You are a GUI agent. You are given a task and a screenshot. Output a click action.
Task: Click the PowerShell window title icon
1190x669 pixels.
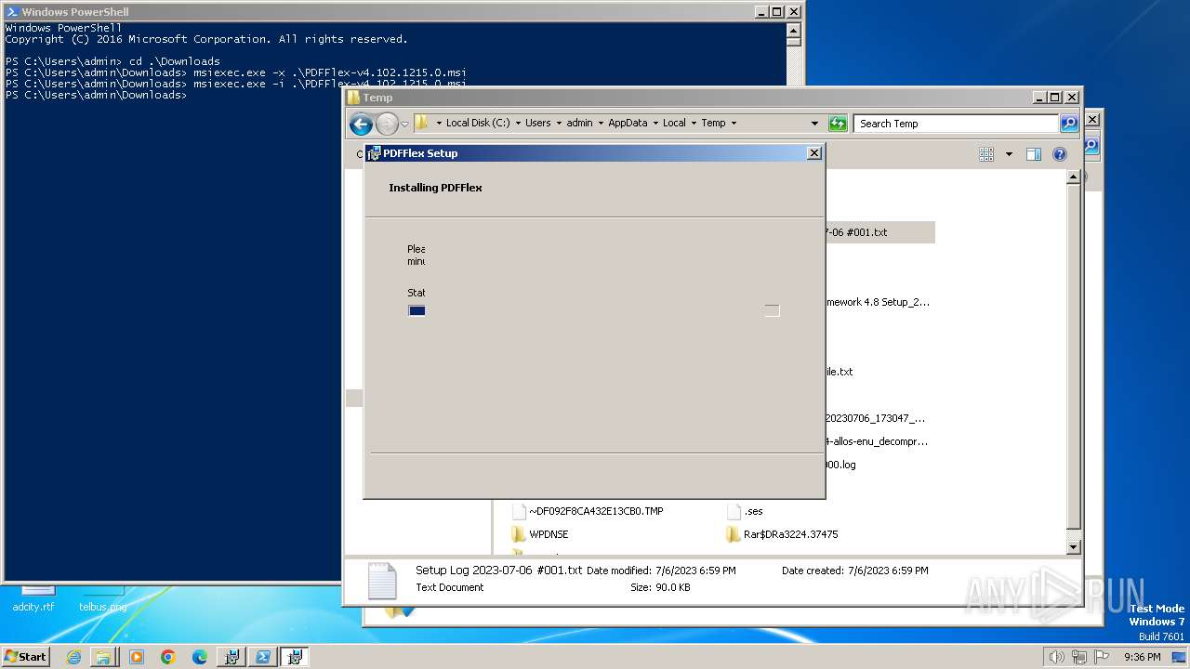pos(12,12)
